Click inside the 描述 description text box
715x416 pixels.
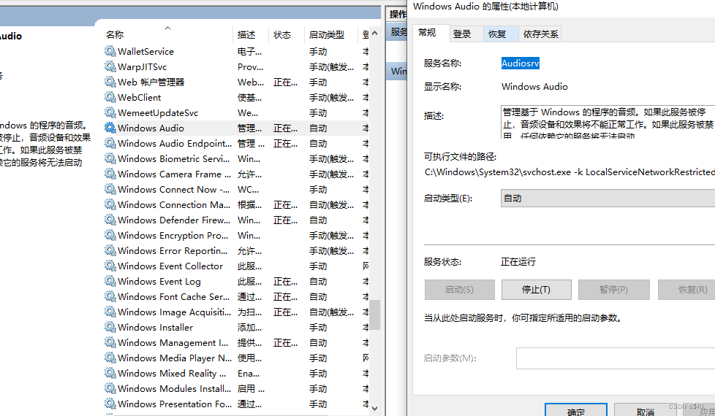point(608,122)
